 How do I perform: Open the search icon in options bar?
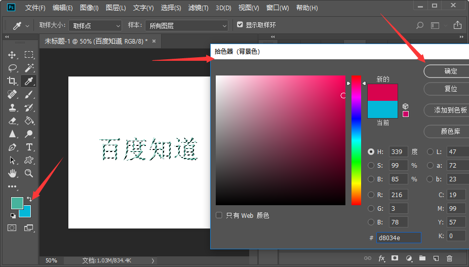click(x=420, y=25)
